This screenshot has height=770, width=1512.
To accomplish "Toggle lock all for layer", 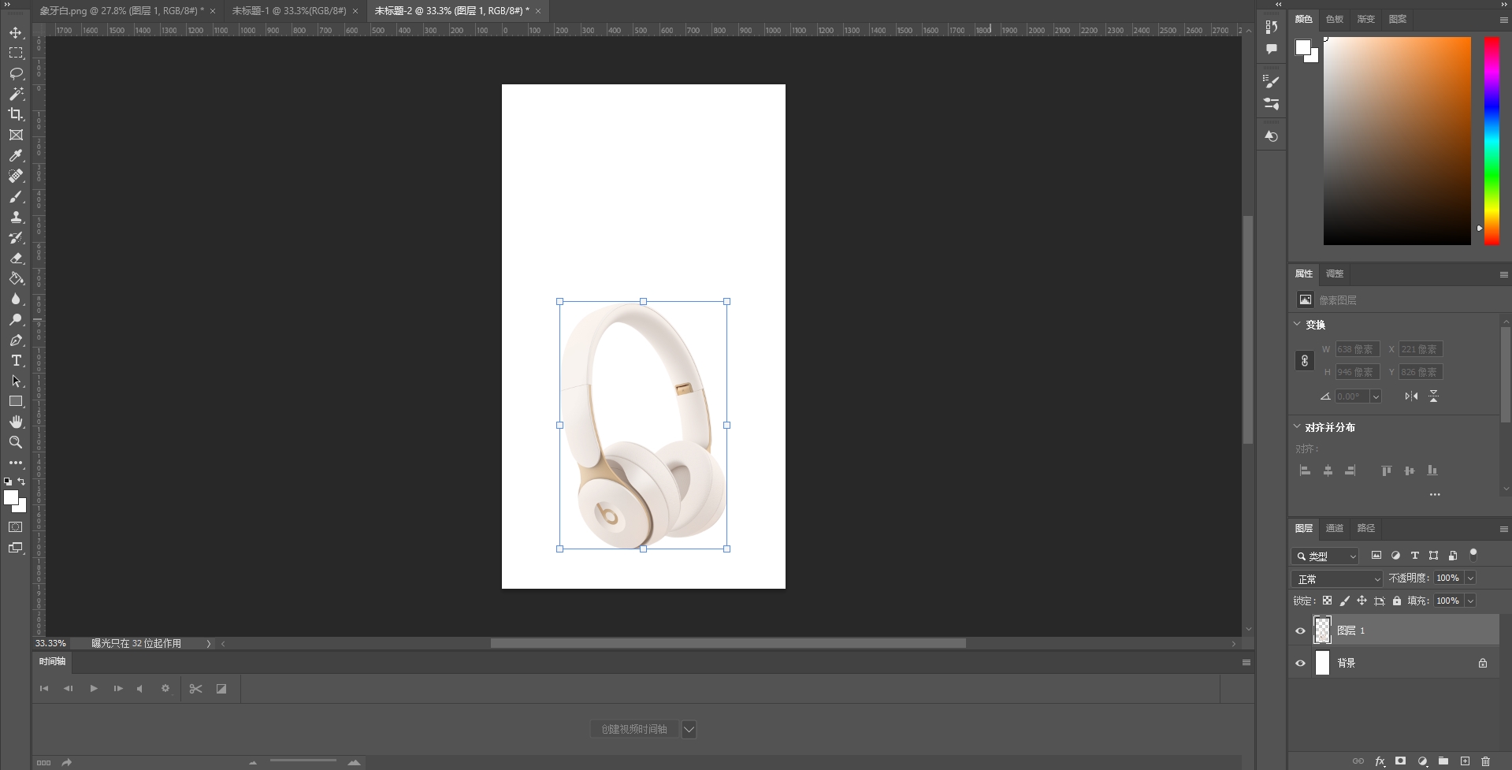I will click(x=1397, y=601).
